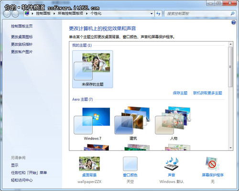Click the 所有控制面板项 breadcrumb item
The width and height of the screenshot is (239, 191).
pyautogui.click(x=70, y=13)
